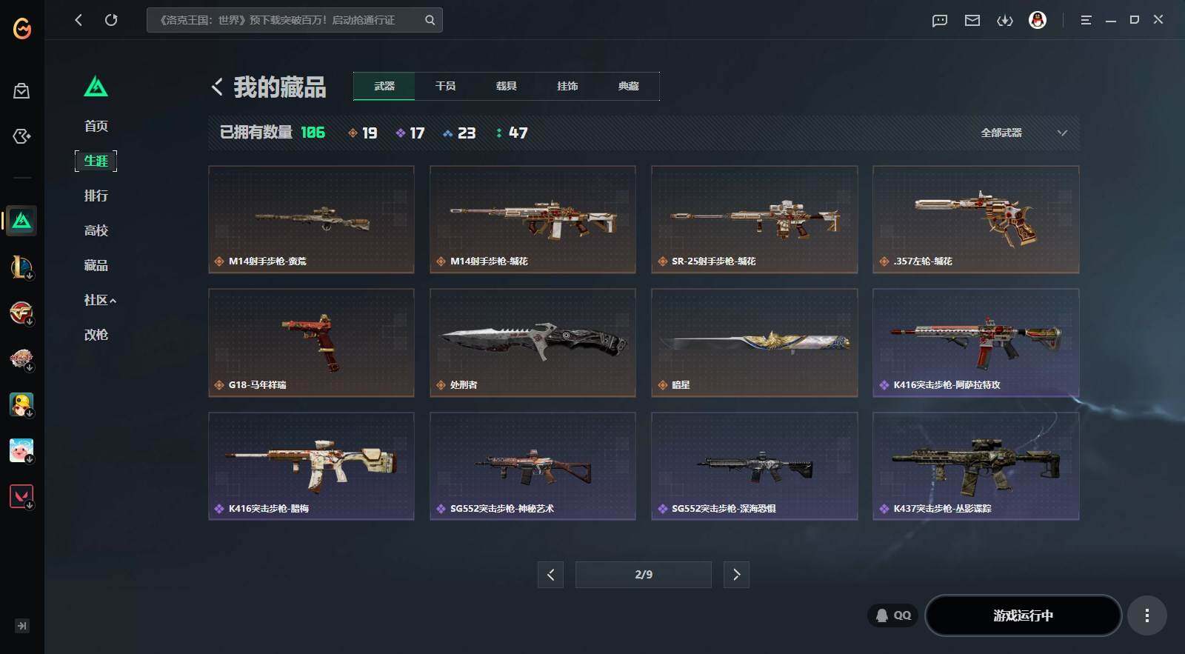Open the download manager icon
Image resolution: width=1185 pixels, height=654 pixels.
(x=1005, y=20)
